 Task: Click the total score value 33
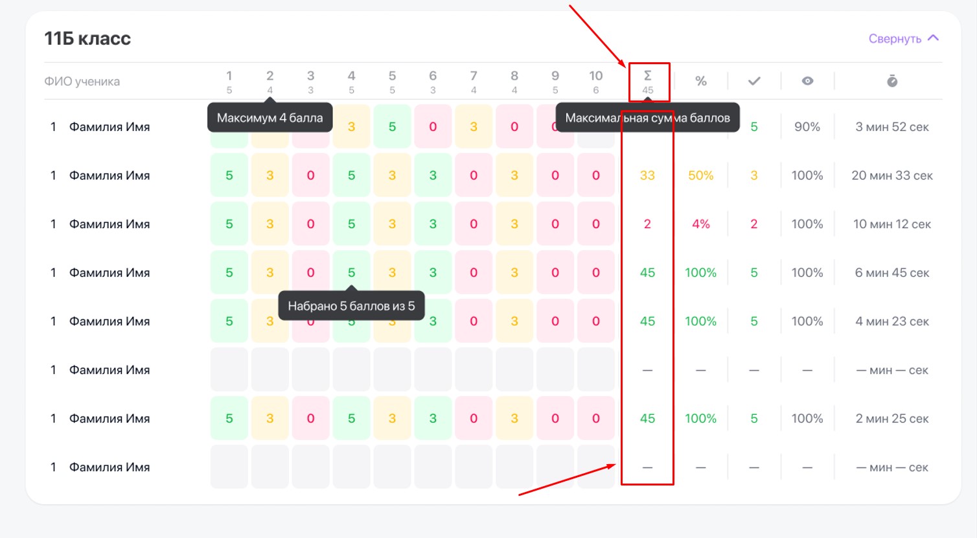click(647, 176)
